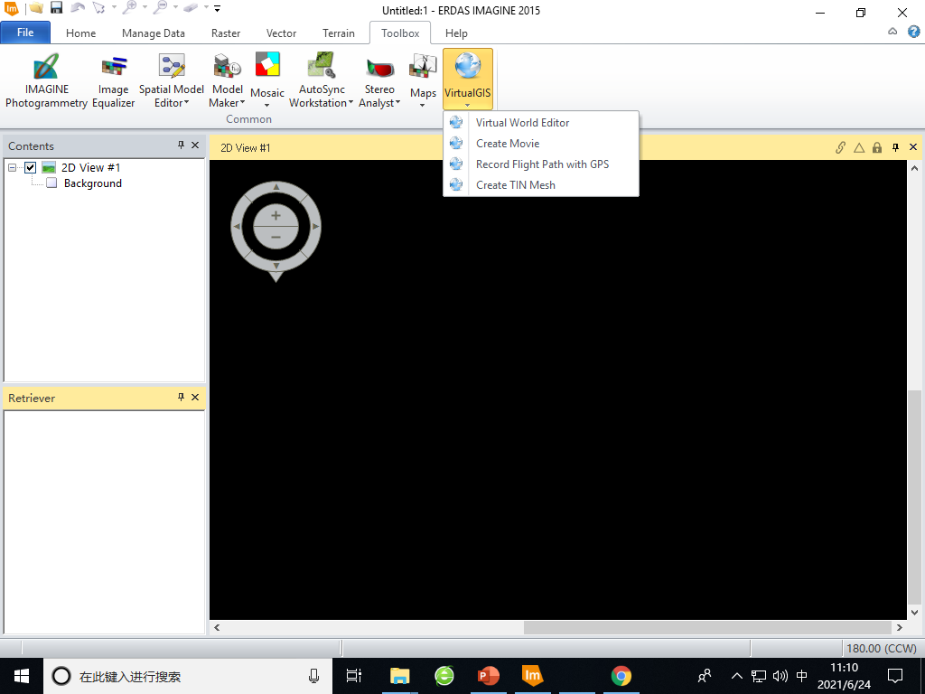Toggle the lock icon on 2D View #1 titlebar
925x694 pixels.
point(876,146)
